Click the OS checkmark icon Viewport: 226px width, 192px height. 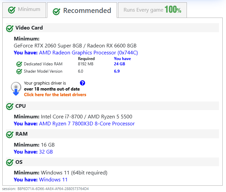pos(10,162)
